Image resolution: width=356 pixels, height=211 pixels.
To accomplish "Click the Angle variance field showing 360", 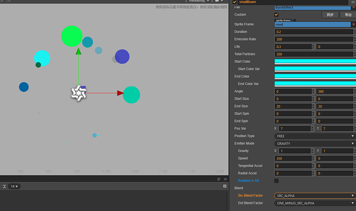I will coord(335,92).
